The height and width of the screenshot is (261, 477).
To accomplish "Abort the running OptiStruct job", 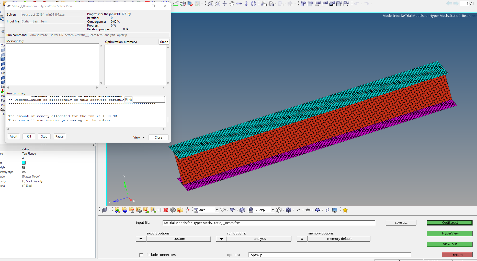I will tap(13, 136).
